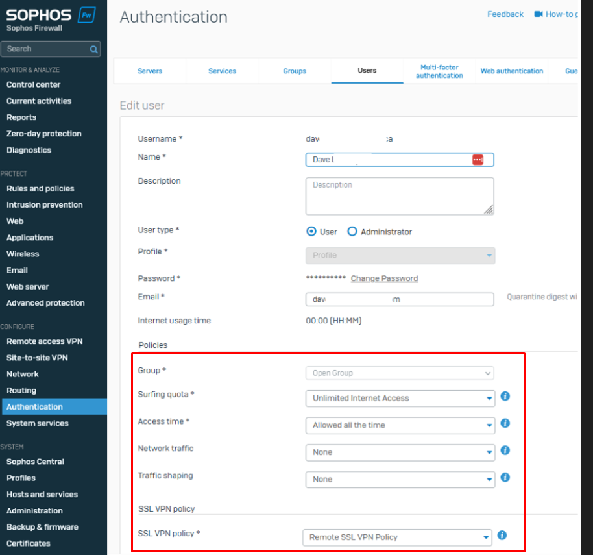Click info icon next to SSL VPN policy
This screenshot has height=555, width=593.
pyautogui.click(x=502, y=536)
